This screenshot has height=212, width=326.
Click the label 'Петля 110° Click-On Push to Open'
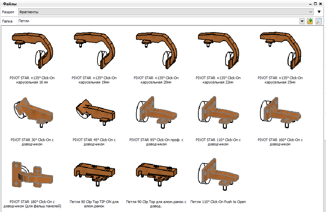pyautogui.click(x=218, y=202)
